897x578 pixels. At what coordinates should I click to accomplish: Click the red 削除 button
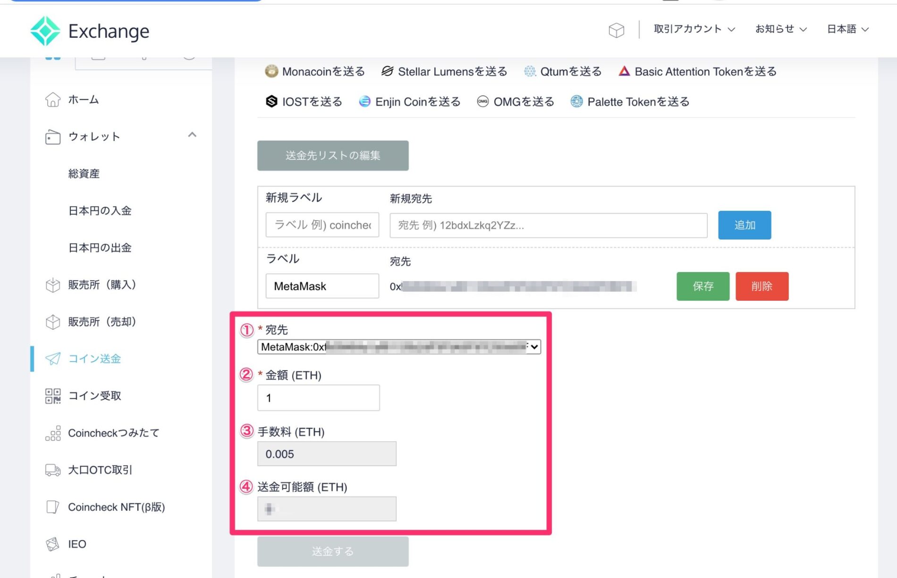pos(762,286)
